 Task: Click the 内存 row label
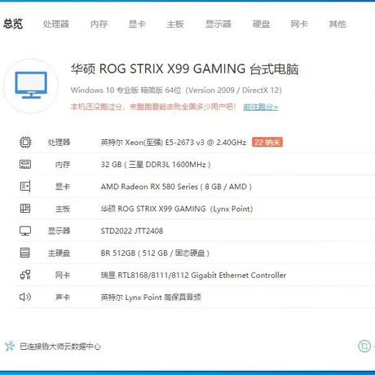point(63,165)
